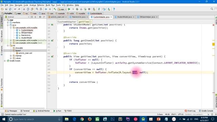Collapse the app module node
The image size is (217, 122).
[5, 20]
